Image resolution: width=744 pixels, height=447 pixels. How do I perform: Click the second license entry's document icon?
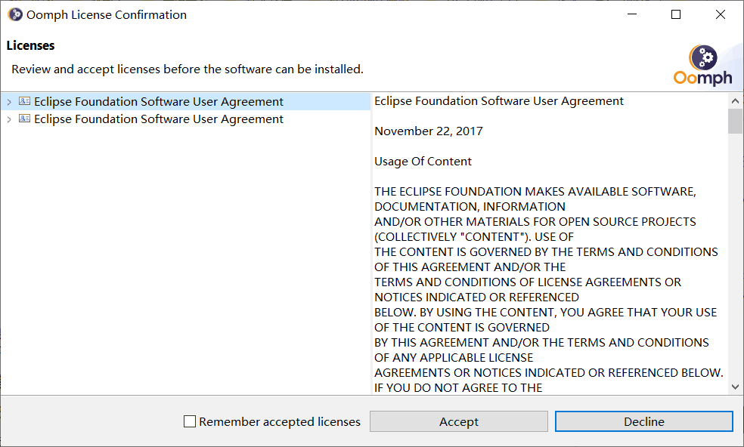(x=25, y=119)
